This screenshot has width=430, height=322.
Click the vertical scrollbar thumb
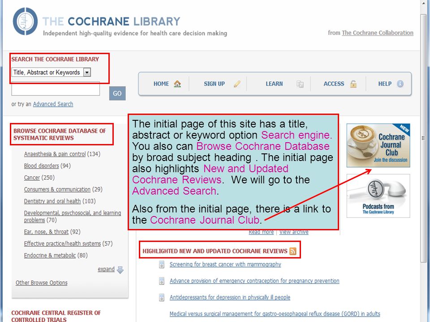423,138
